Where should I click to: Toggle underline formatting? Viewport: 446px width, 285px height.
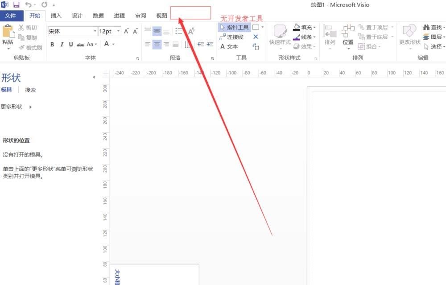coord(71,44)
